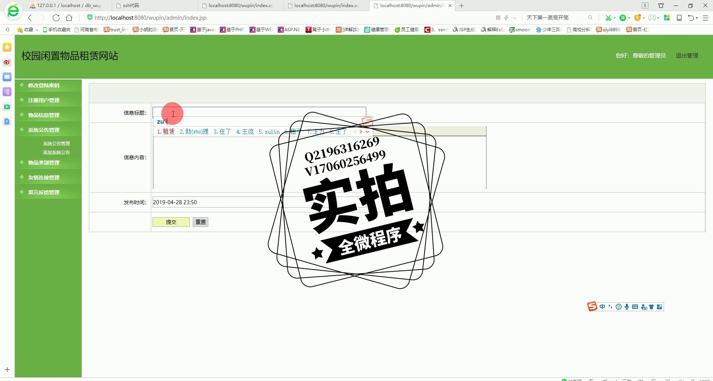Open the comics icon in left sidebar
This screenshot has width=713, height=381.
(7, 92)
